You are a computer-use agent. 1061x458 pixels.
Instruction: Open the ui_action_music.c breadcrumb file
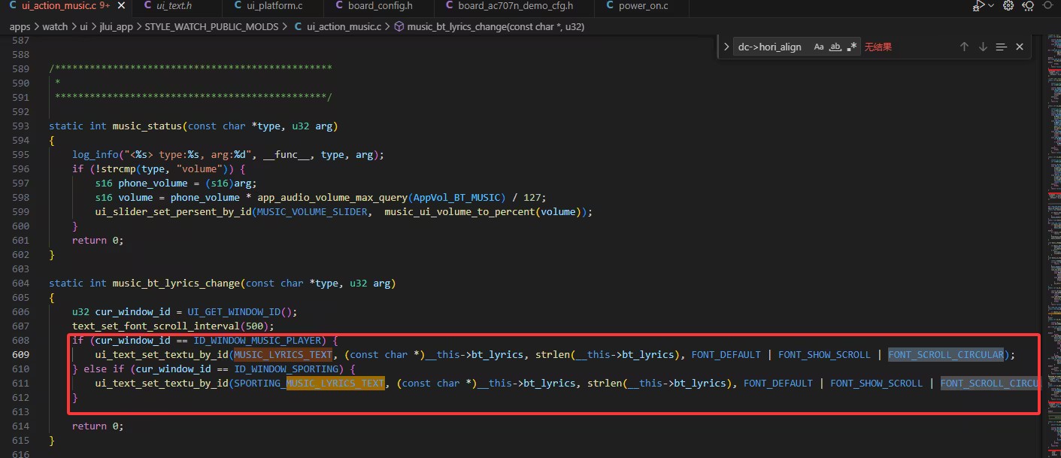point(344,26)
